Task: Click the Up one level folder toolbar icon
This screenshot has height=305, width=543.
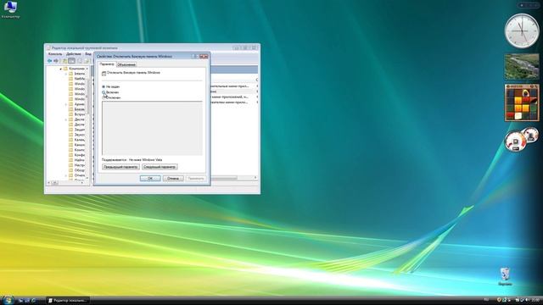Action: pyautogui.click(x=64, y=61)
